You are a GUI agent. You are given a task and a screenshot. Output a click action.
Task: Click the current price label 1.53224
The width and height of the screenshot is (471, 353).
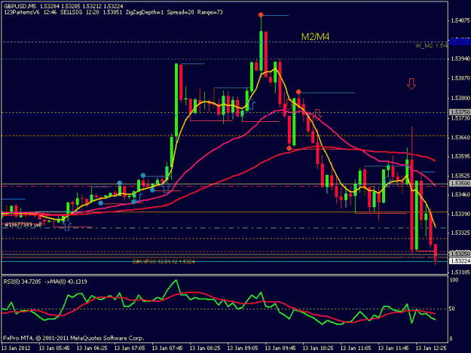460,261
